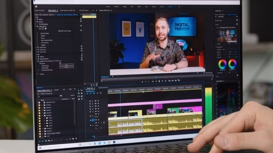Select the Type tool
273x153 pixels.
pyautogui.click(x=82, y=99)
